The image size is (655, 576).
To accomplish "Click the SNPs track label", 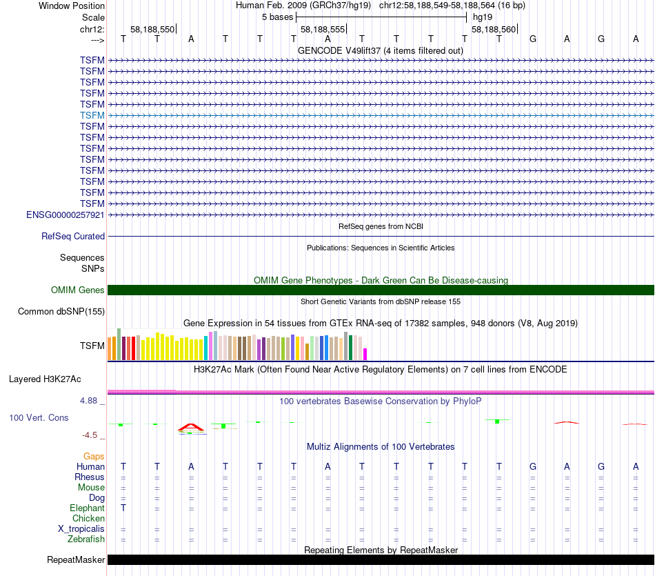I will click(93, 269).
